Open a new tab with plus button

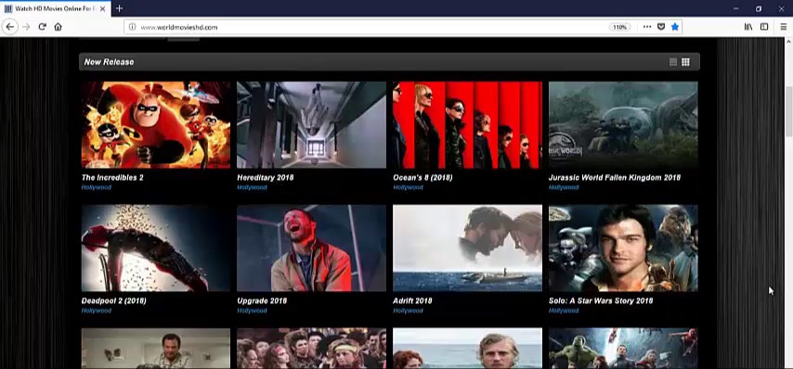[120, 8]
